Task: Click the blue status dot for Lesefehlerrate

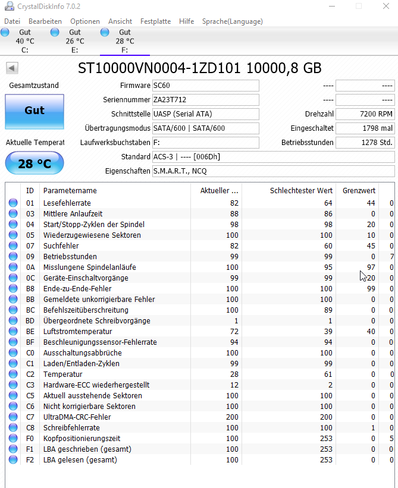Action: (x=13, y=203)
